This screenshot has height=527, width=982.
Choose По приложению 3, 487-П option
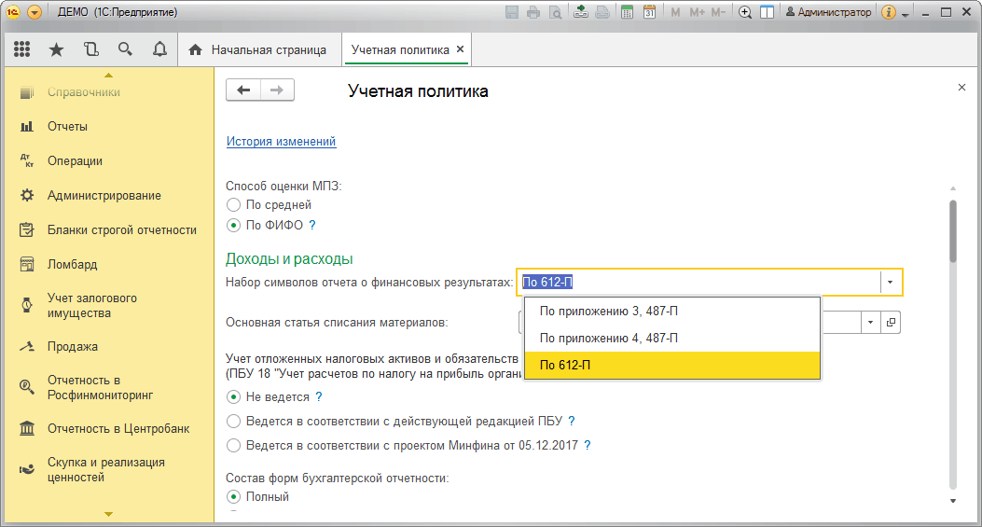[x=672, y=312]
